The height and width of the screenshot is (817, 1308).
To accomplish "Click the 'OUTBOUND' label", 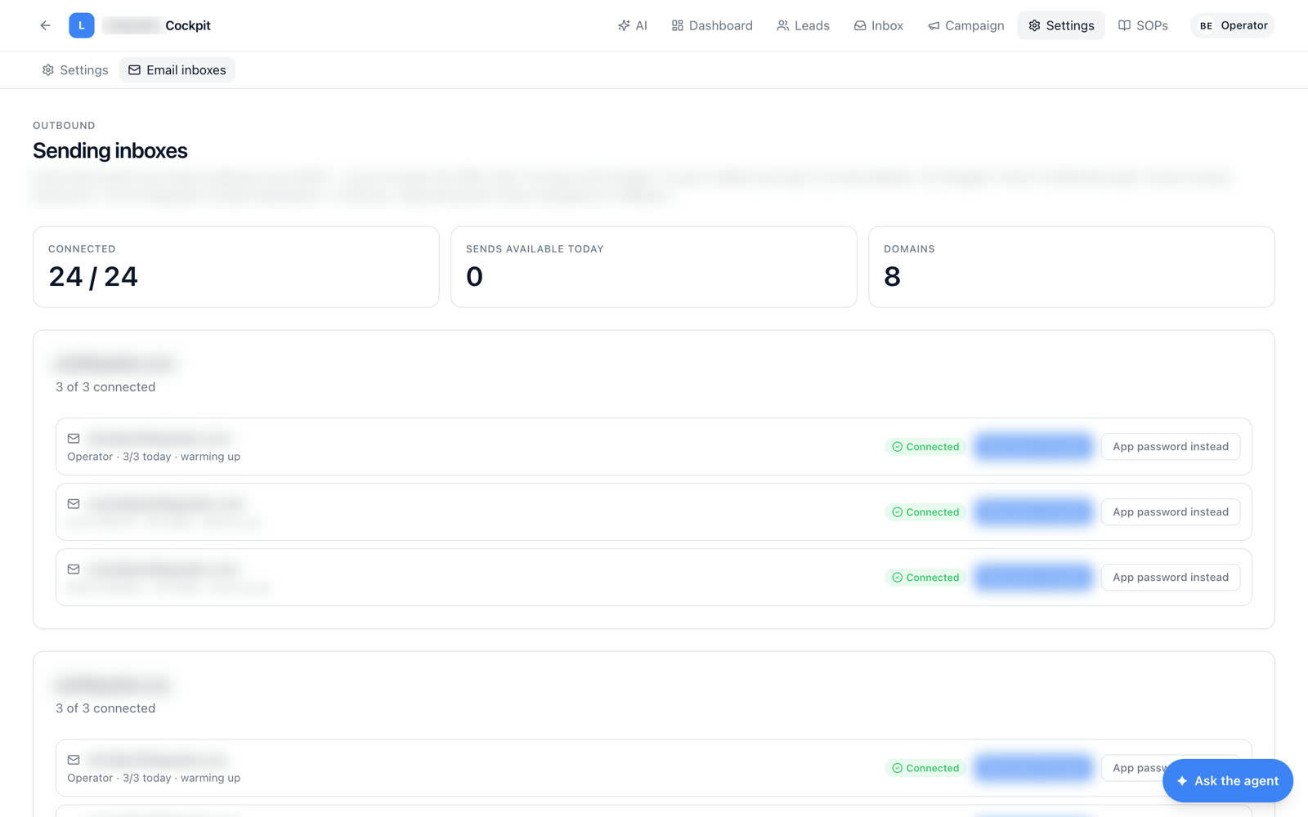I will pos(64,126).
